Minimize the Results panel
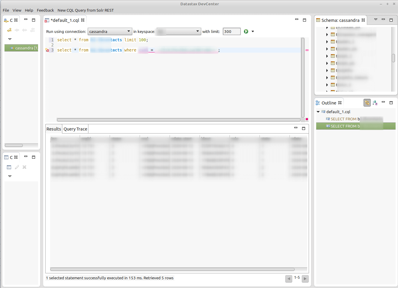Screen dimensions: 398x288 296,128
